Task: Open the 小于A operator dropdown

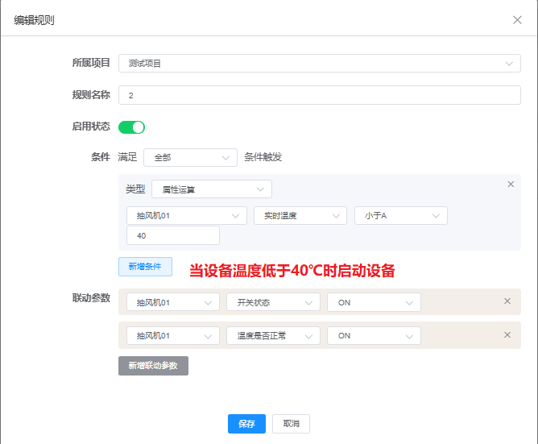Action: [401, 216]
